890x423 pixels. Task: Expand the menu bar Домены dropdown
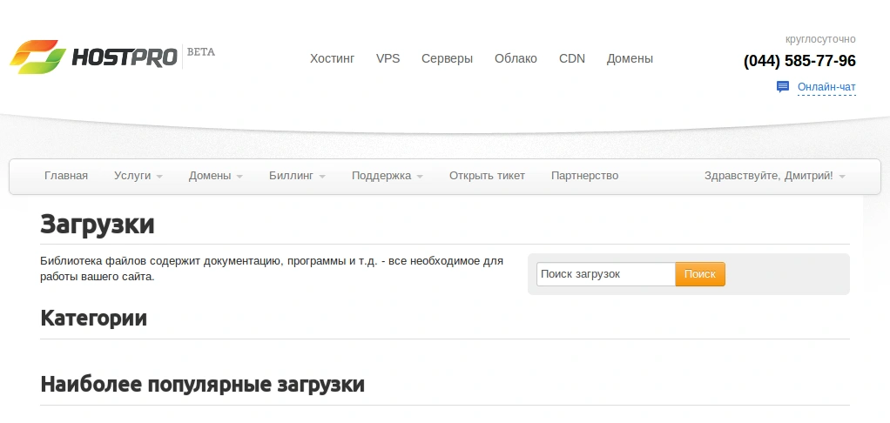(216, 176)
